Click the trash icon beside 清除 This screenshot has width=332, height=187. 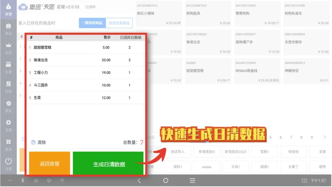33,142
